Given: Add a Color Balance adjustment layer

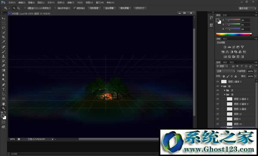Looking at the screenshot, I should tap(227, 52).
